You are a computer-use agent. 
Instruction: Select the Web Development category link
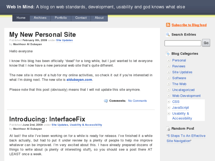(x=186, y=96)
